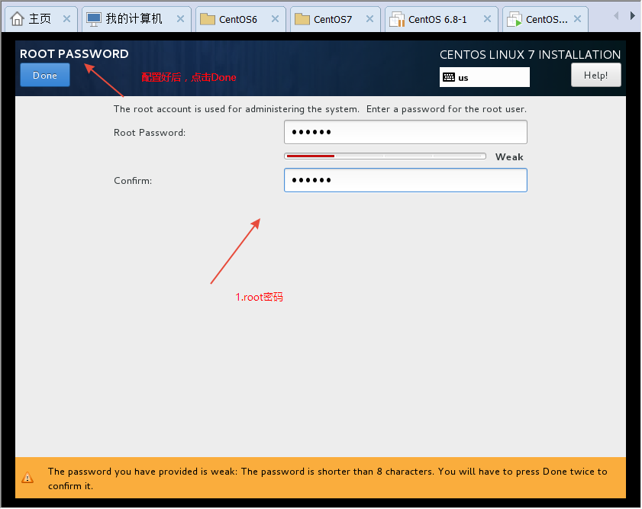Click the running VM icon on CentOS... tab
This screenshot has height=509, width=642.
(515, 19)
